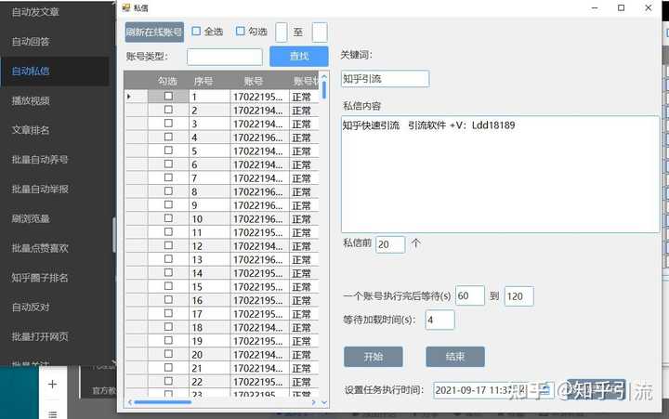Screen dimensions: 669x419
Task: Open 批量自动养号 sidebar item
Action: pyautogui.click(x=40, y=160)
